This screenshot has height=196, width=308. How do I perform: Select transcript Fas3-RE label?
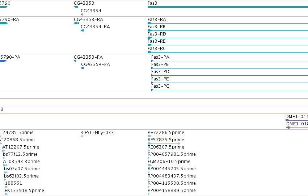point(157,41)
